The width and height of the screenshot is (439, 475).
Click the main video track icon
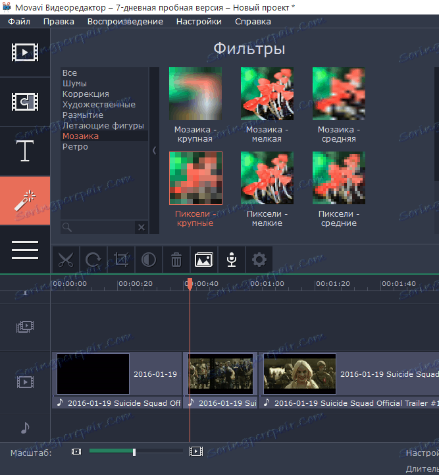click(x=25, y=382)
